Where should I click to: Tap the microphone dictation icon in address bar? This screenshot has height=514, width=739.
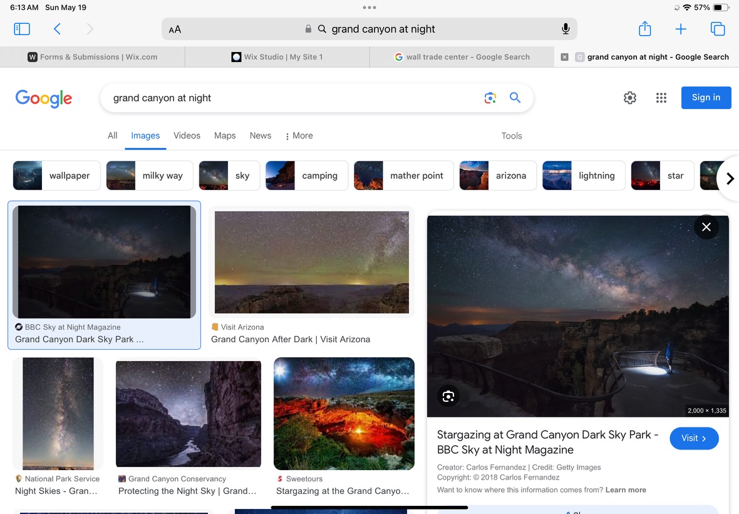click(566, 29)
